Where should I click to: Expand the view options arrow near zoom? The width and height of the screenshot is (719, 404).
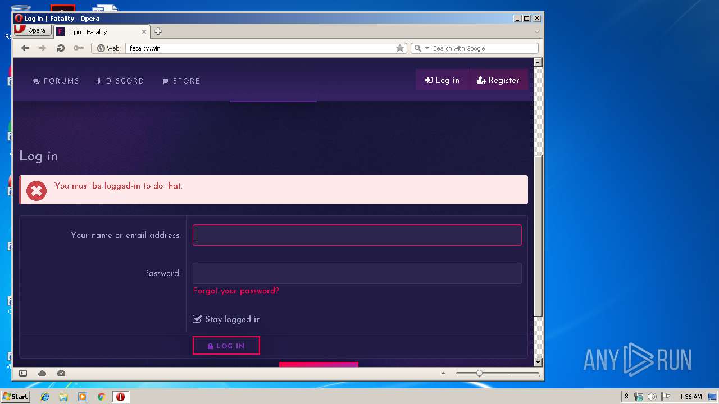pos(443,373)
